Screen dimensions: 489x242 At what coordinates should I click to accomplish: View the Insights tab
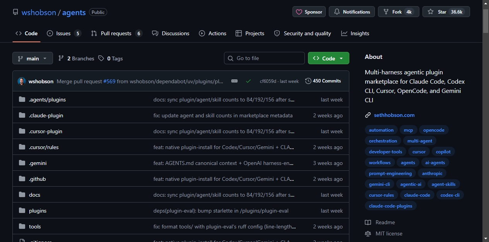pyautogui.click(x=355, y=33)
